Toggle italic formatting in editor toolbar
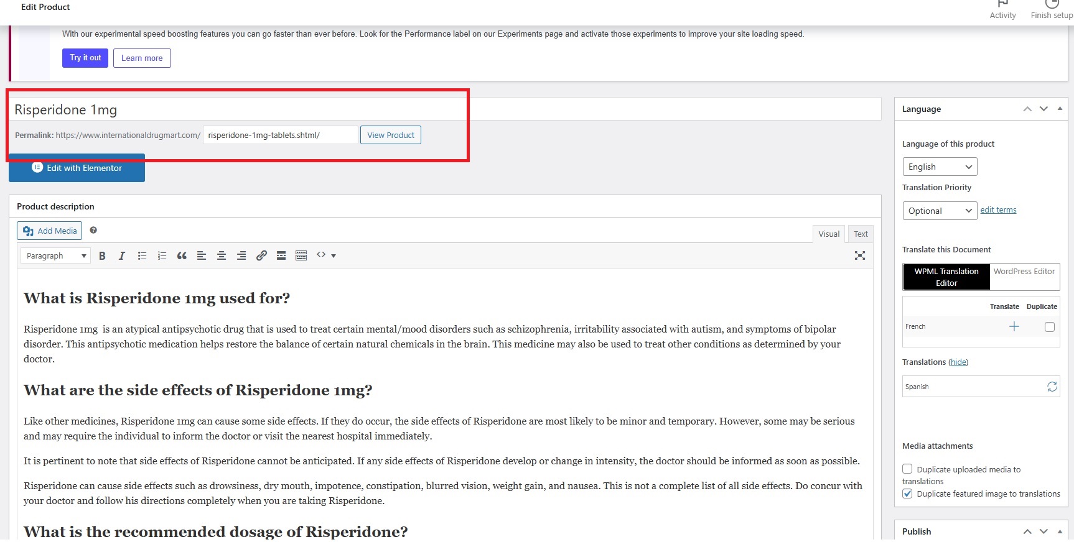The image size is (1074, 542). pyautogui.click(x=122, y=255)
